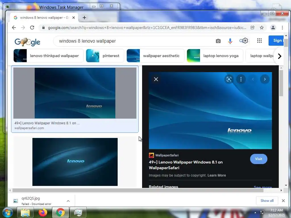Select 'wallpaper aesthetic' chip
The image size is (291, 218).
pos(155,56)
